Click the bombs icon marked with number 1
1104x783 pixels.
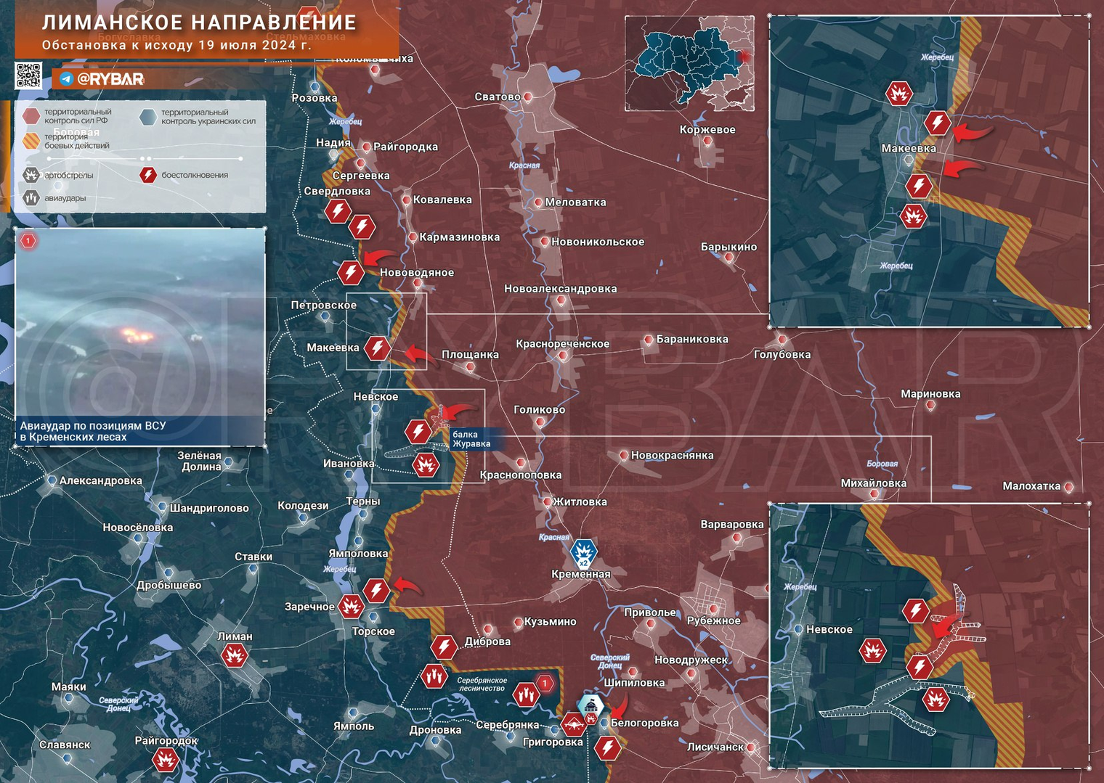click(526, 694)
